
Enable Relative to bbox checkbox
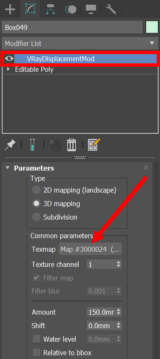(36, 353)
